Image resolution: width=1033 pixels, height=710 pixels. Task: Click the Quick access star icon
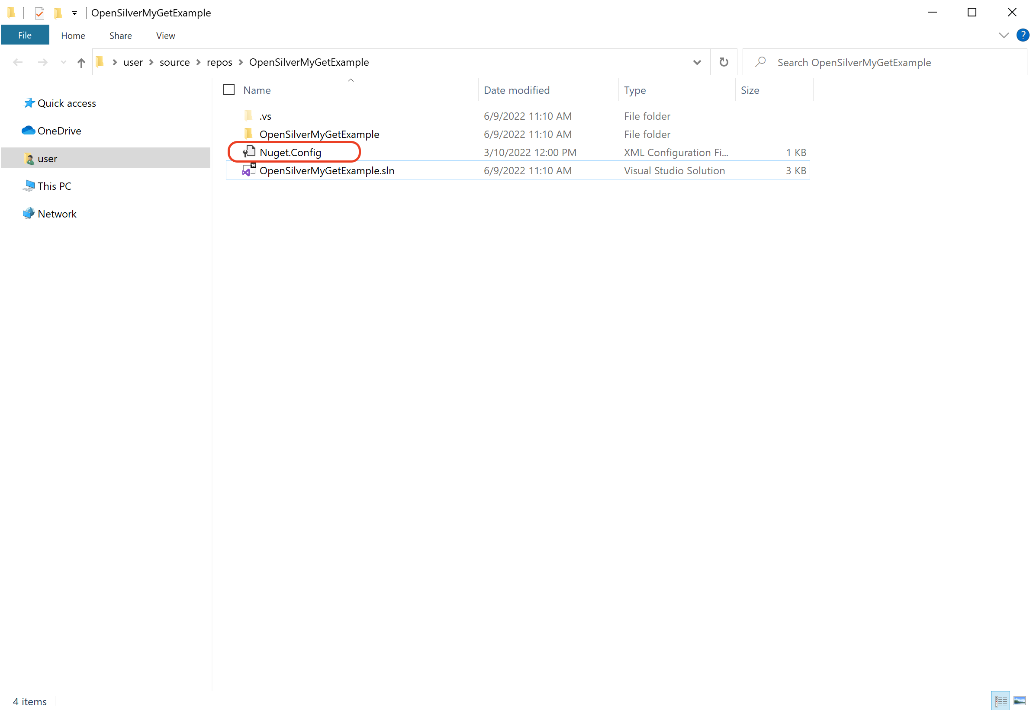point(29,103)
